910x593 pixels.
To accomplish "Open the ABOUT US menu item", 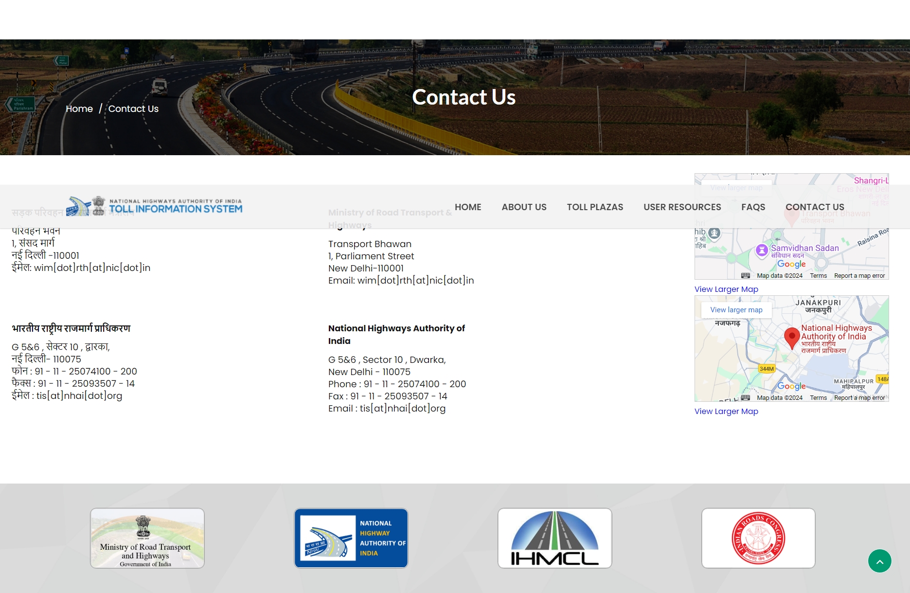I will pos(524,207).
